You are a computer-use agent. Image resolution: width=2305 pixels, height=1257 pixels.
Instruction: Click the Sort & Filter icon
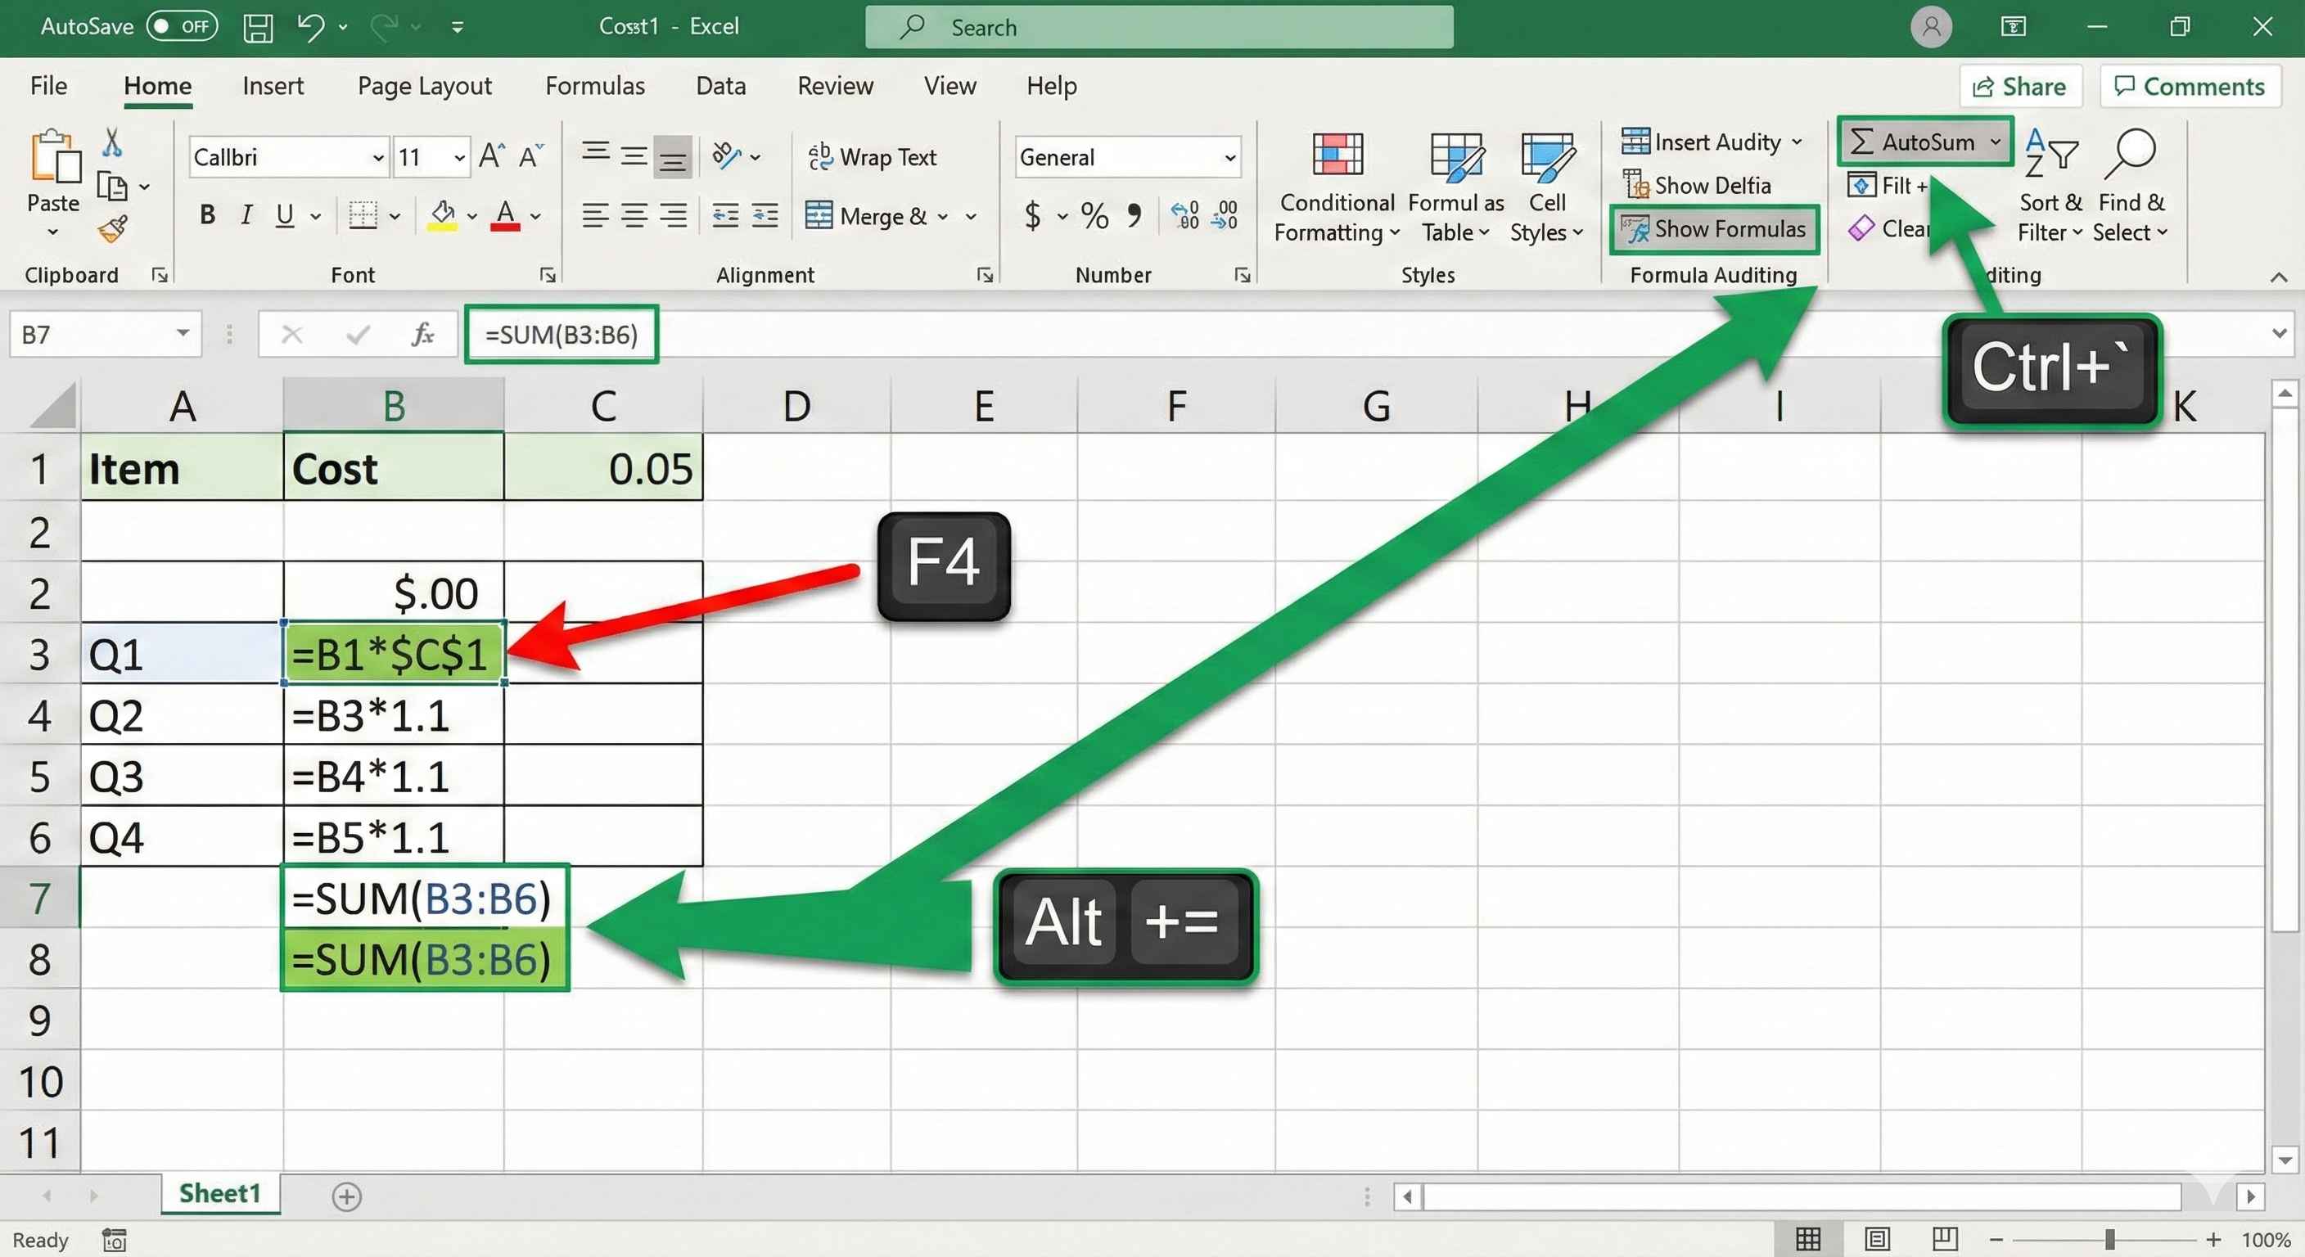(2050, 154)
